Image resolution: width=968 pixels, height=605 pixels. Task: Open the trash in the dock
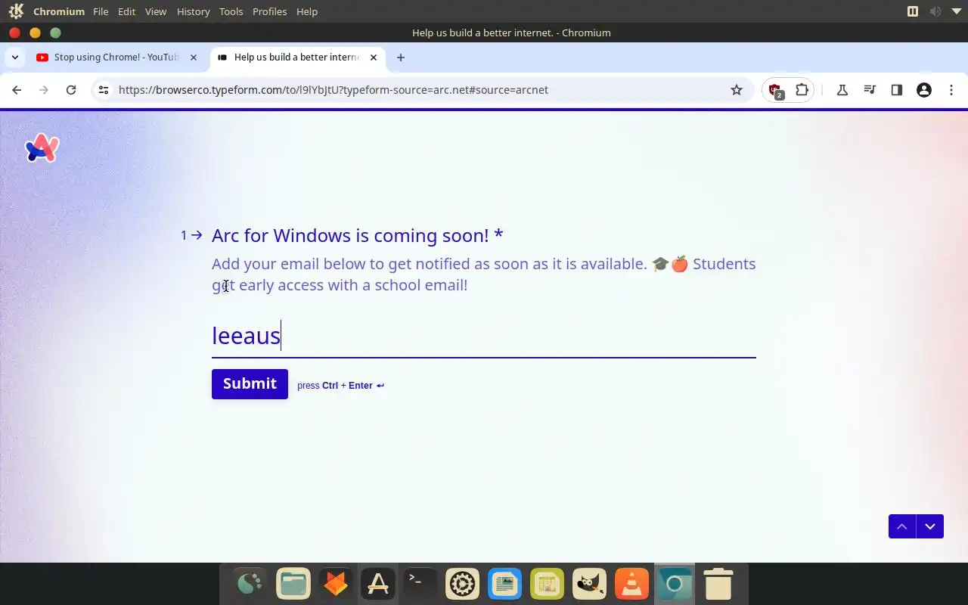click(x=718, y=584)
